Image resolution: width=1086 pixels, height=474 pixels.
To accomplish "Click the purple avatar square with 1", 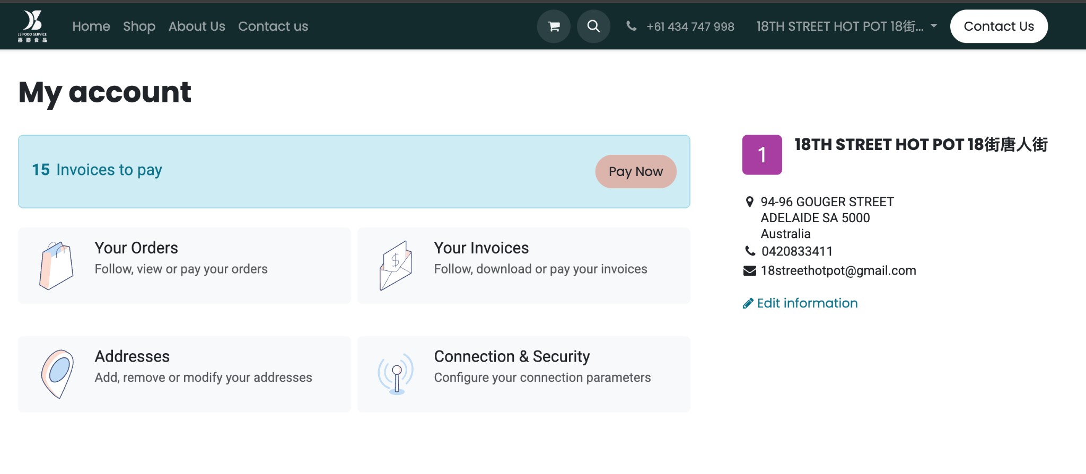I will point(762,155).
